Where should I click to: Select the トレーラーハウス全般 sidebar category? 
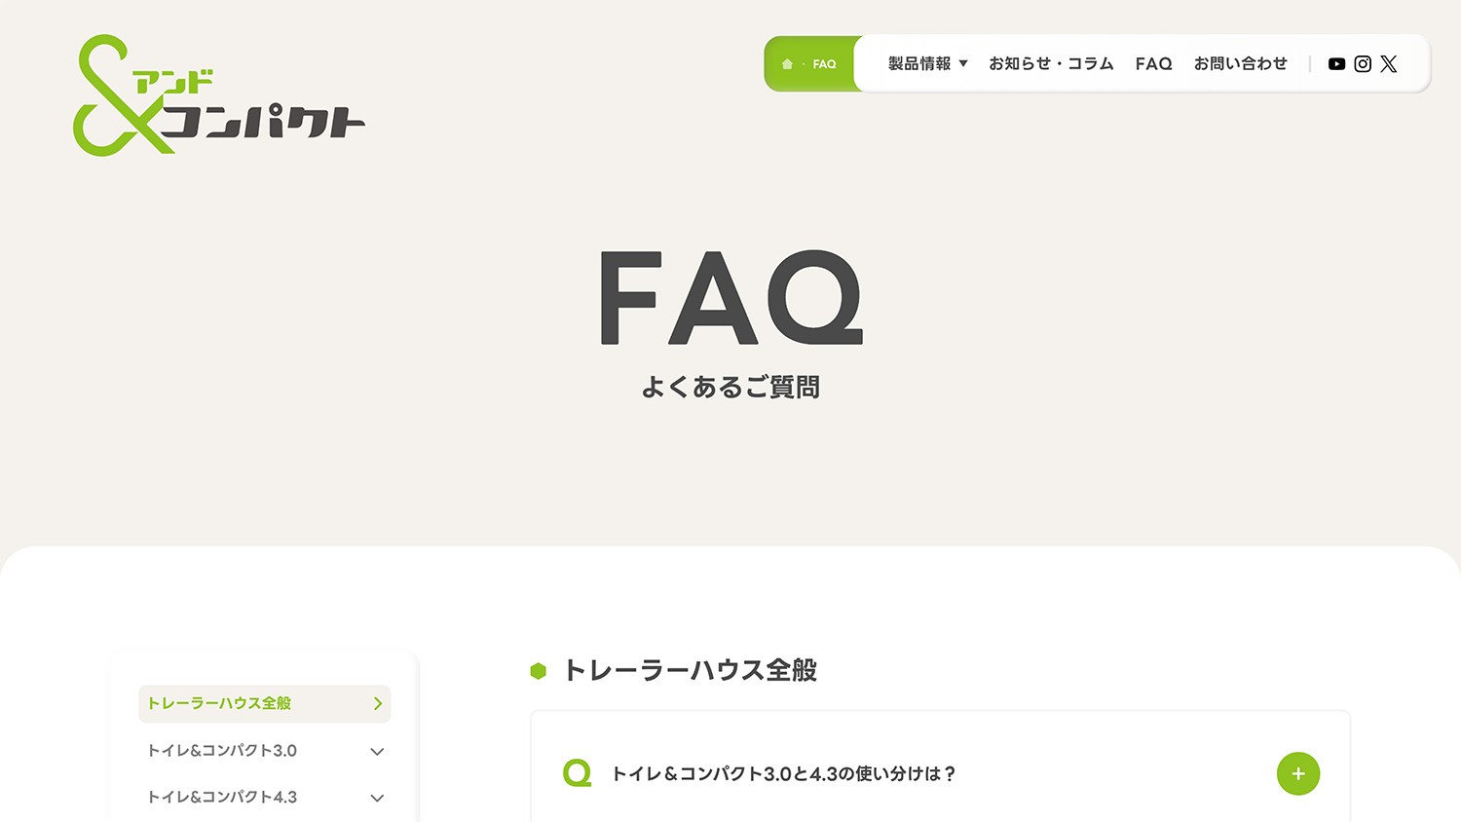219,703
